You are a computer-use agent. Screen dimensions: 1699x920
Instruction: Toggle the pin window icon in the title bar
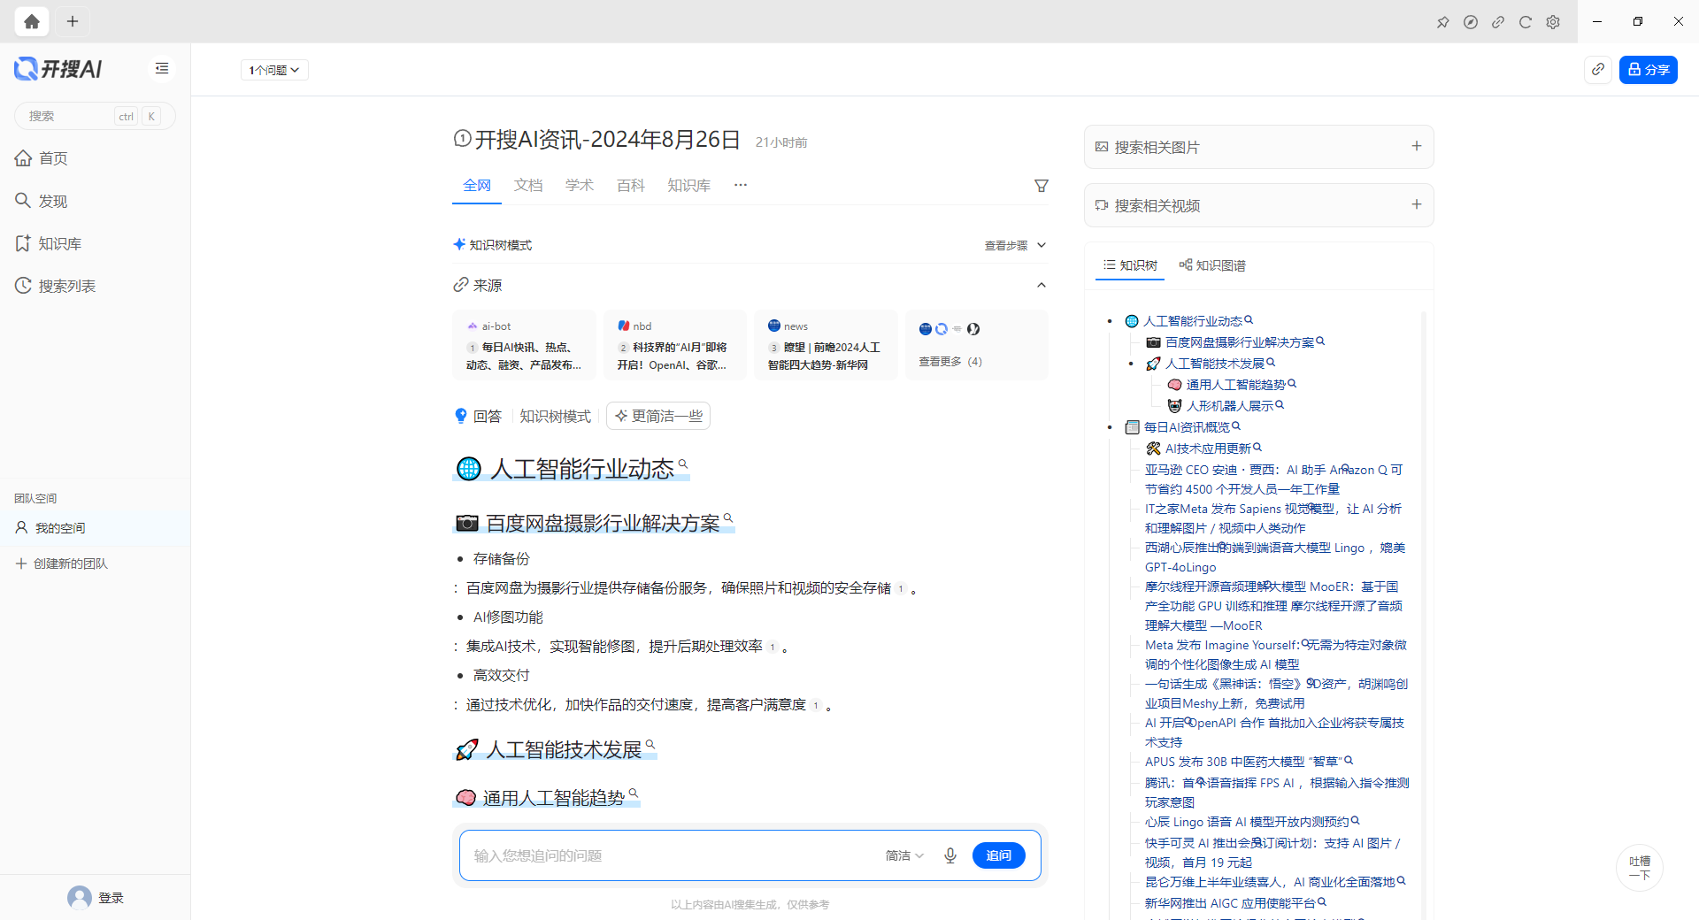pos(1442,21)
